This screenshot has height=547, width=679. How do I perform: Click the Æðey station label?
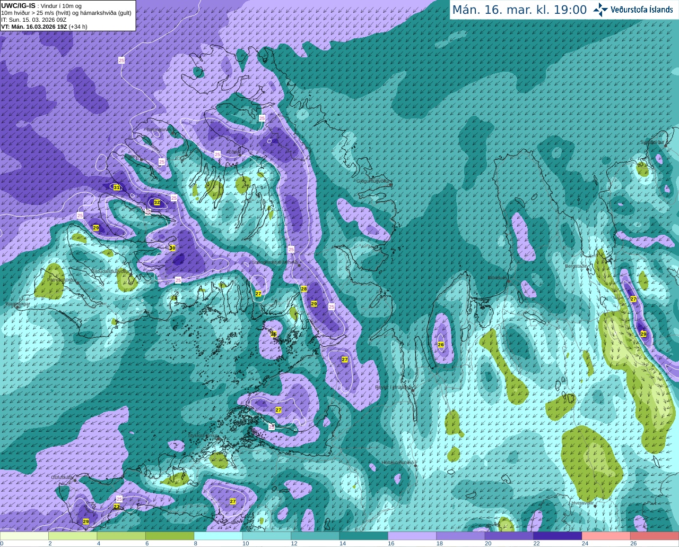click(x=233, y=151)
